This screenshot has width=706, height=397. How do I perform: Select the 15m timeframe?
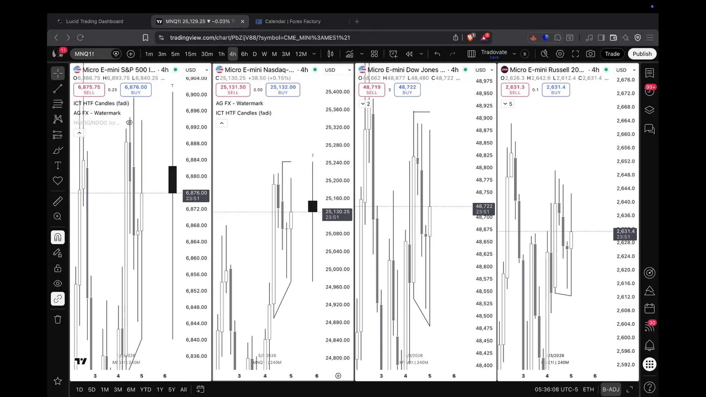point(190,53)
